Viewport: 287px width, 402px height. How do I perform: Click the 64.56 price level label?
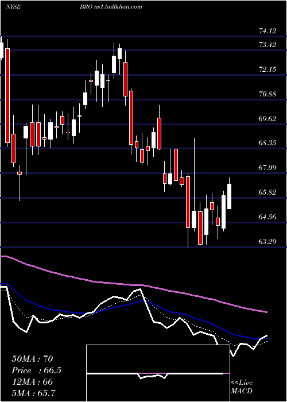click(267, 217)
